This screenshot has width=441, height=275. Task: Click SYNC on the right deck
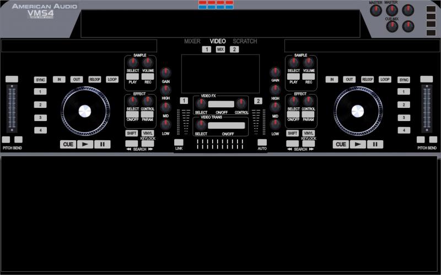pyautogui.click(x=404, y=80)
